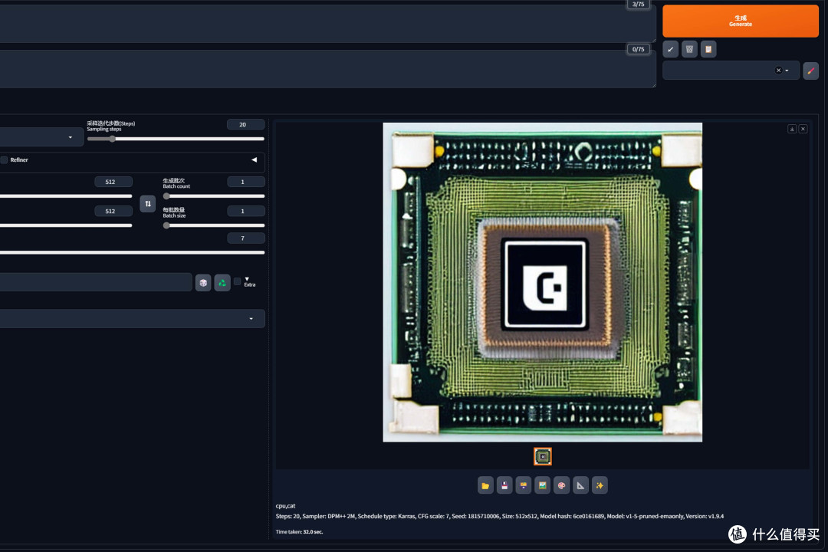Click the clipboard icon below Generate

pyautogui.click(x=708, y=49)
